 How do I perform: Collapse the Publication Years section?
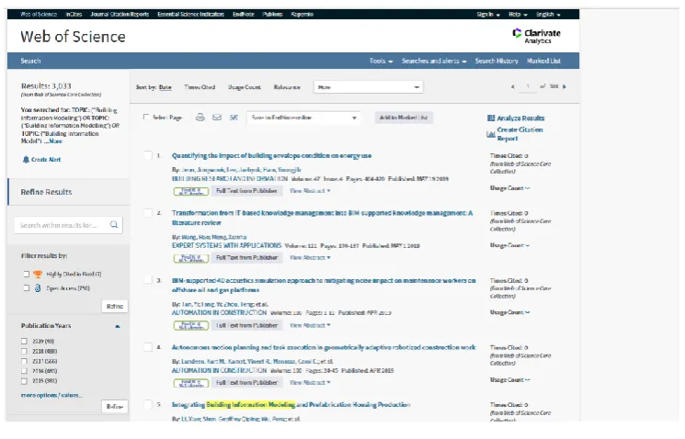[118, 326]
